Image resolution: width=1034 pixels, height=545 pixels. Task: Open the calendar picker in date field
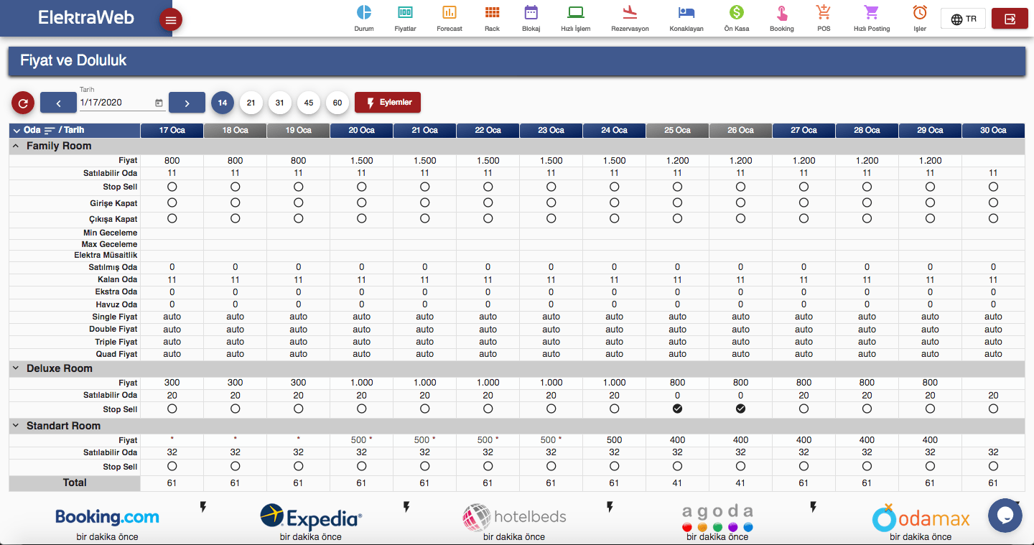click(x=159, y=103)
